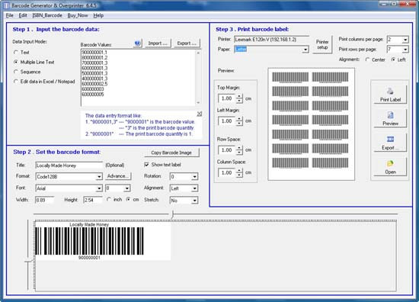Open the Rotation dropdown

(195, 176)
